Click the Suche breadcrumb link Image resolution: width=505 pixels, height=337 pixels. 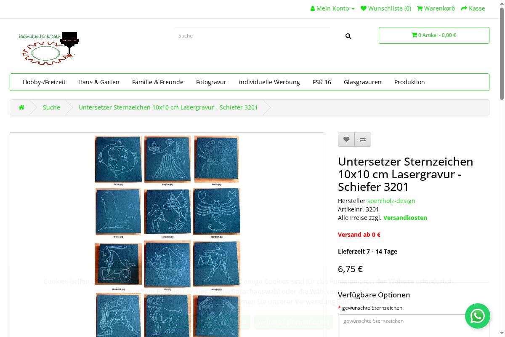pos(51,107)
